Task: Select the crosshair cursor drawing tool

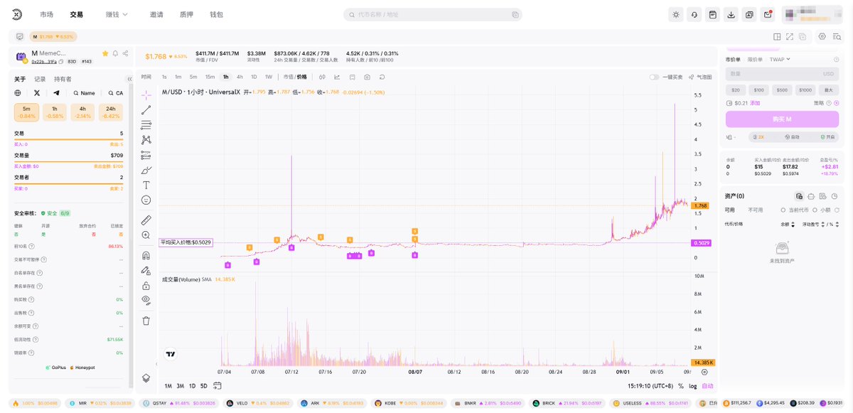Action: pos(146,95)
